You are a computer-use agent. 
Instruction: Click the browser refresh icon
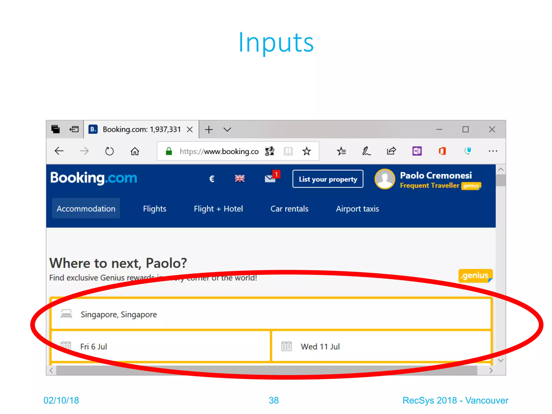point(109,151)
